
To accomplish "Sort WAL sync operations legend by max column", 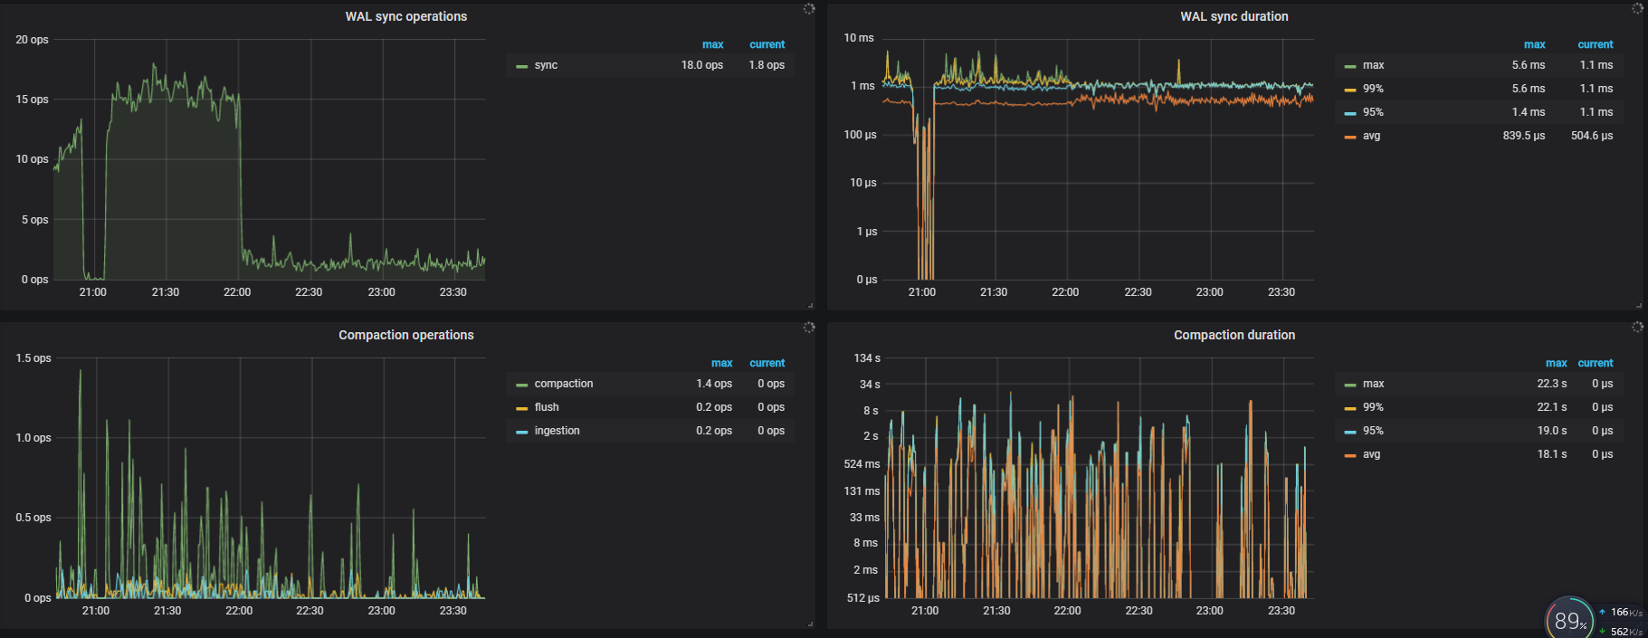I will pos(712,44).
